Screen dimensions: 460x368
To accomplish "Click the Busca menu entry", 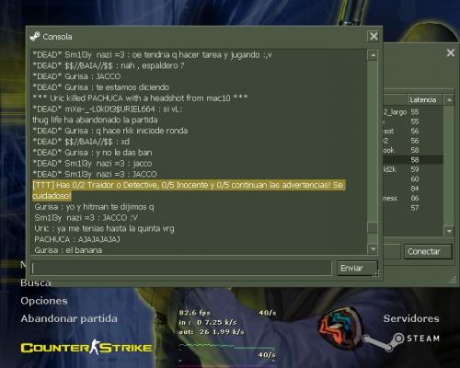I will click(36, 283).
